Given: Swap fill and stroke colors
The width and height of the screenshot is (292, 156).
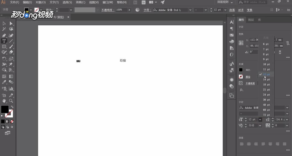Looking at the screenshot, I should tap(12, 107).
